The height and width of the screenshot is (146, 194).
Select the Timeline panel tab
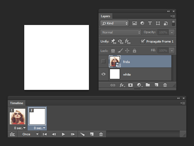[16, 103]
